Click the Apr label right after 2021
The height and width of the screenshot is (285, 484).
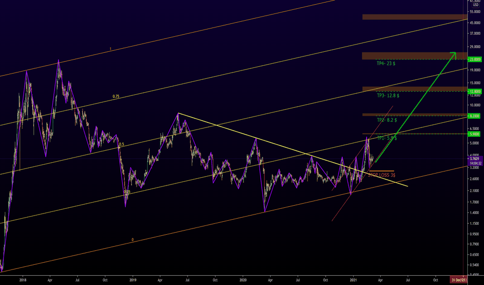click(381, 280)
